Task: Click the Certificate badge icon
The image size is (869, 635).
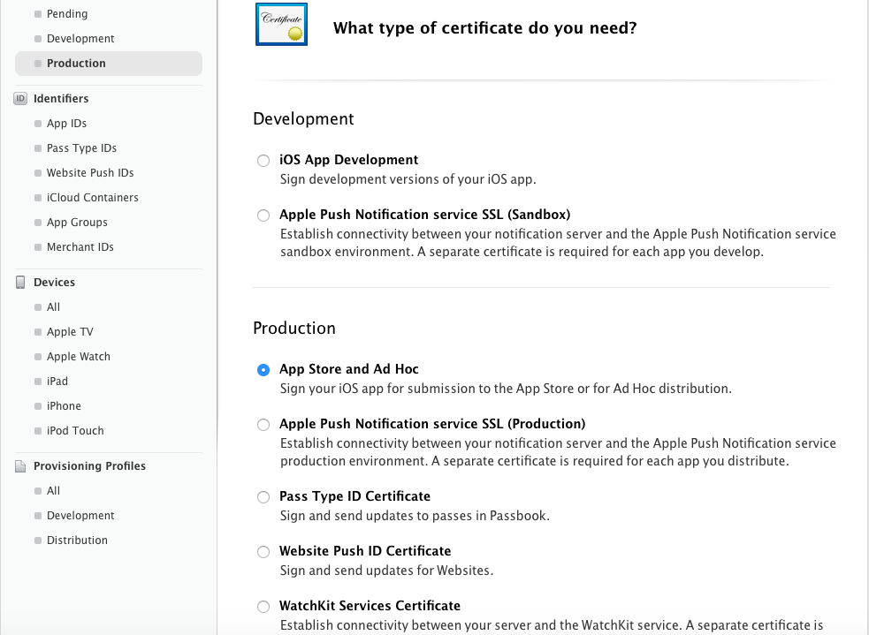Action: coord(281,25)
